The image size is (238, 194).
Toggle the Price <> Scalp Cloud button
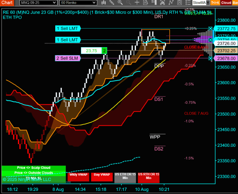pyautogui.click(x=34, y=168)
